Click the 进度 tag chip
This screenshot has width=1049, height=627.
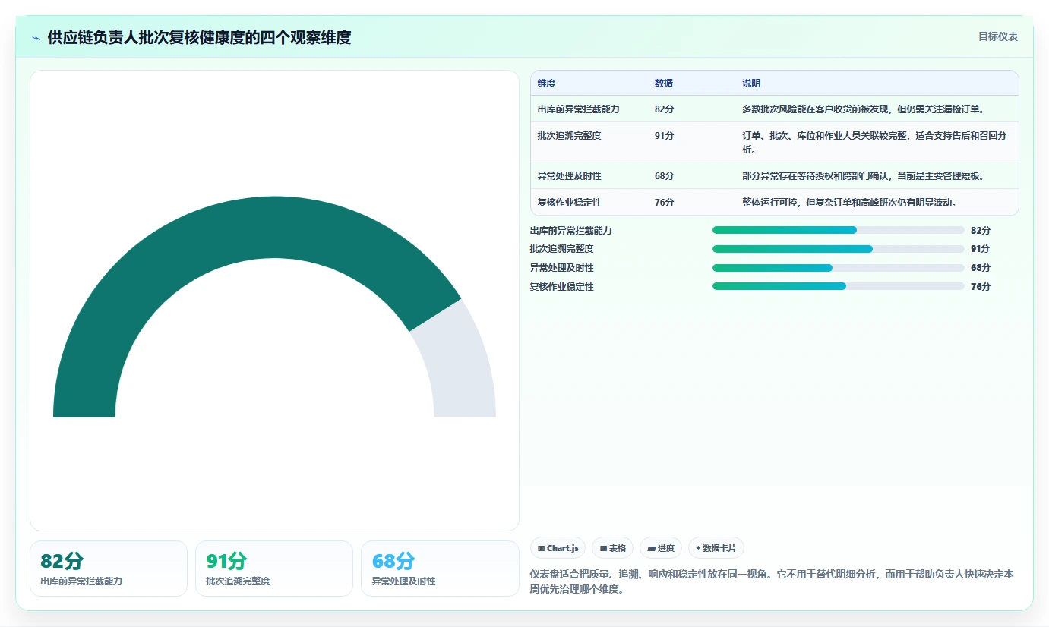tap(661, 548)
